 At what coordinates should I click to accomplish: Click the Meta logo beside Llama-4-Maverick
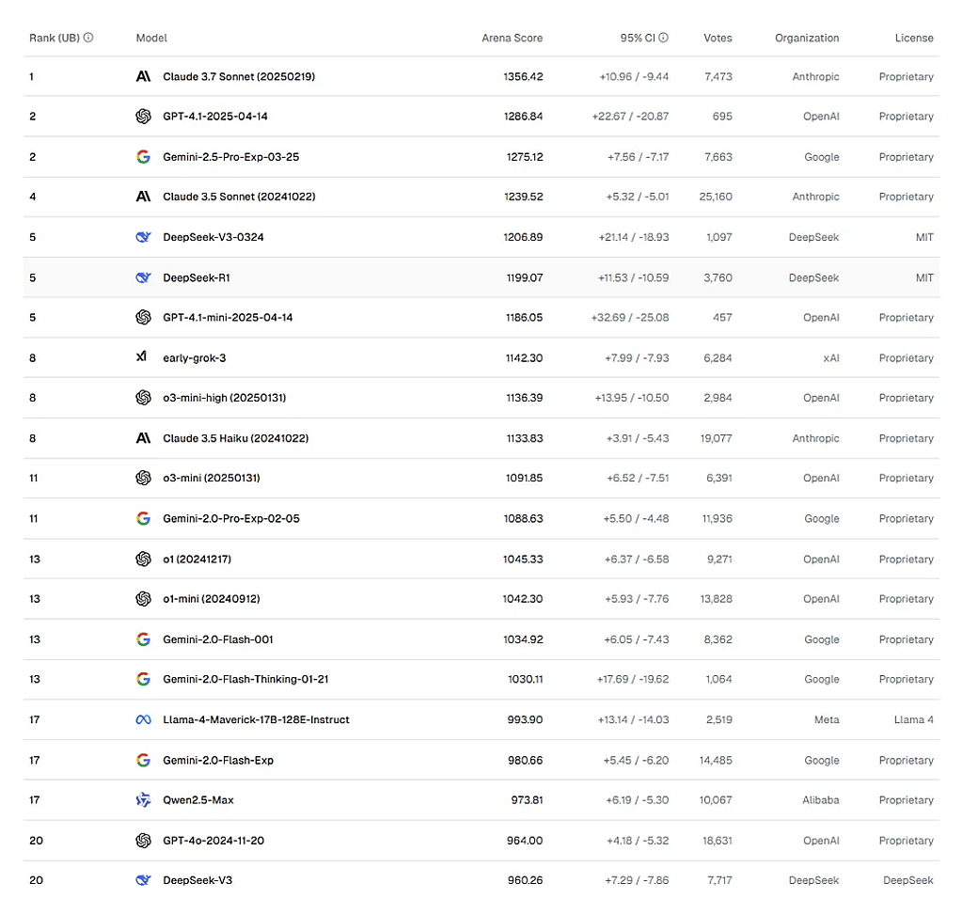(143, 719)
